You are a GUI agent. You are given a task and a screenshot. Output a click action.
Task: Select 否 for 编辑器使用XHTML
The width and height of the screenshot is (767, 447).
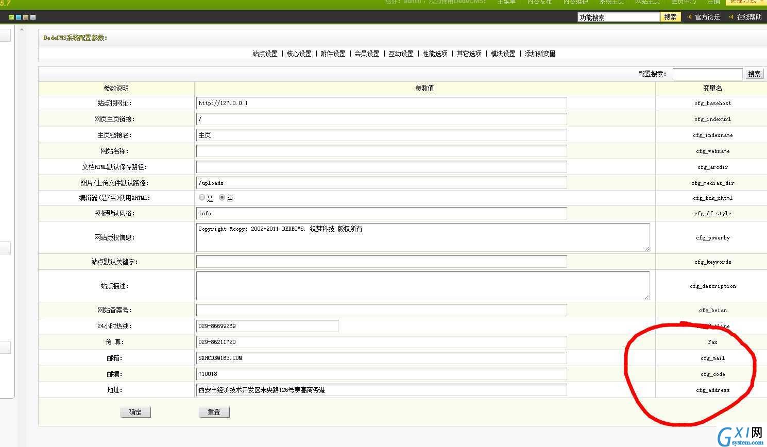[222, 197]
